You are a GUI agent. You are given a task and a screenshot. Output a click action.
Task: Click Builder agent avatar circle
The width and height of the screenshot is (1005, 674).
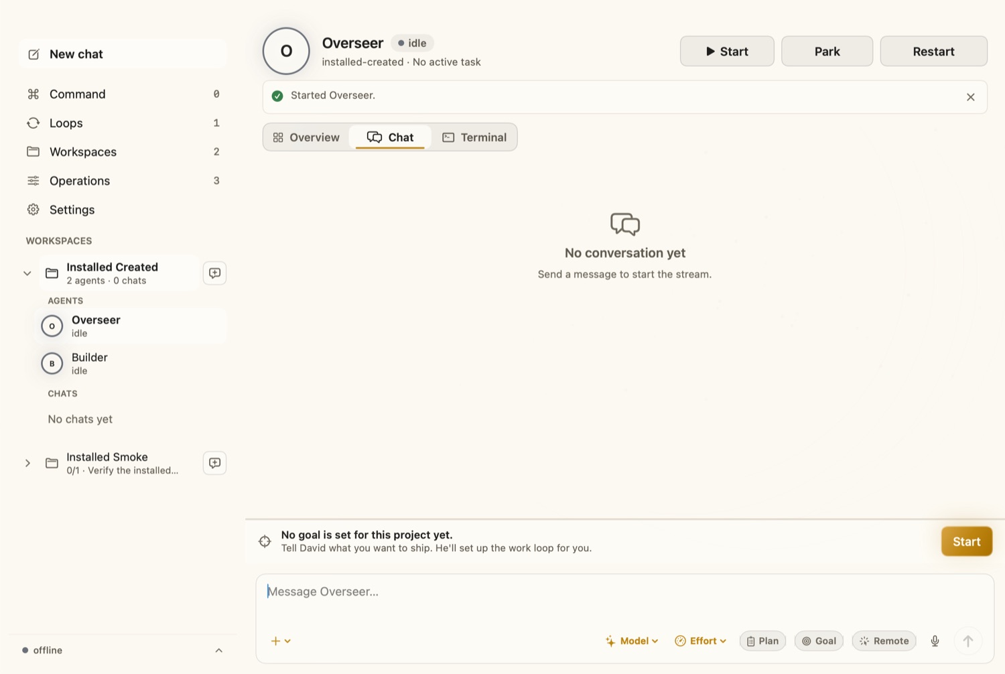tap(52, 364)
